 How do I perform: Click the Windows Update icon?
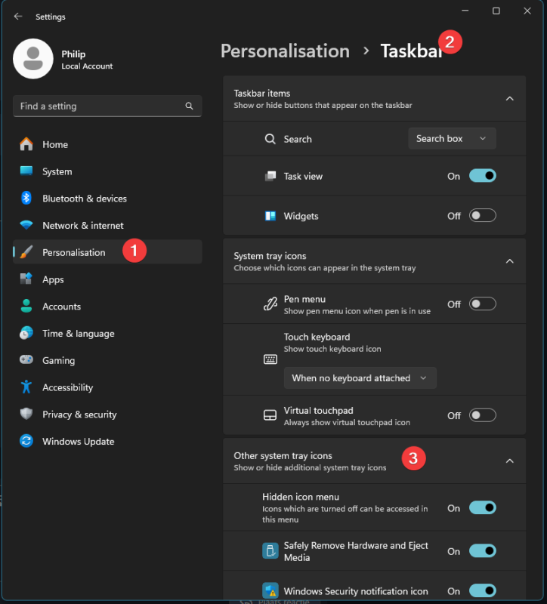click(x=26, y=442)
